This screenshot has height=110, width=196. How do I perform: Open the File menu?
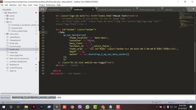pyautogui.click(x=2, y=5)
